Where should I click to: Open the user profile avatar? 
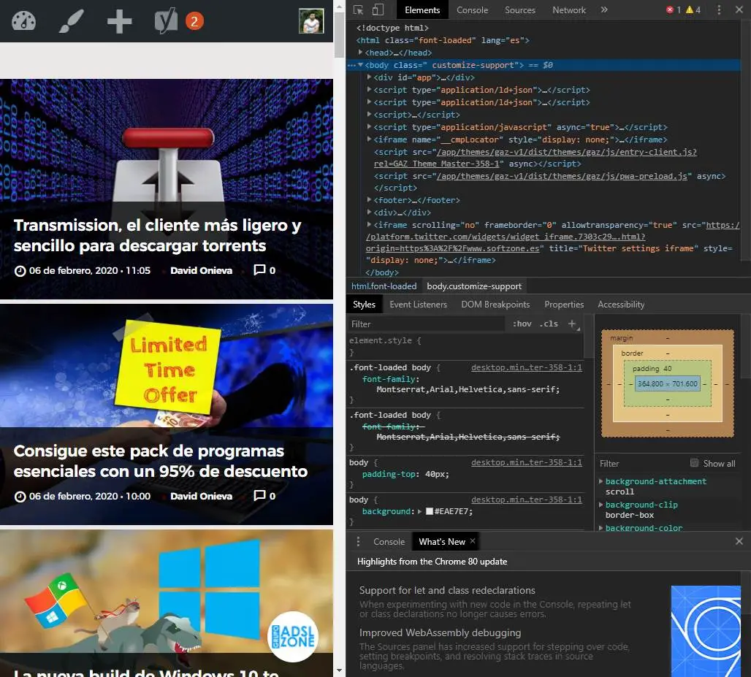click(311, 21)
